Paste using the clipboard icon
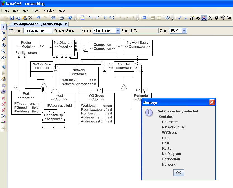The width and height of the screenshot is (233, 188). (x=24, y=17)
